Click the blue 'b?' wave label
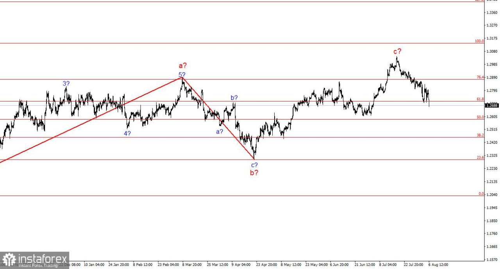 point(234,98)
